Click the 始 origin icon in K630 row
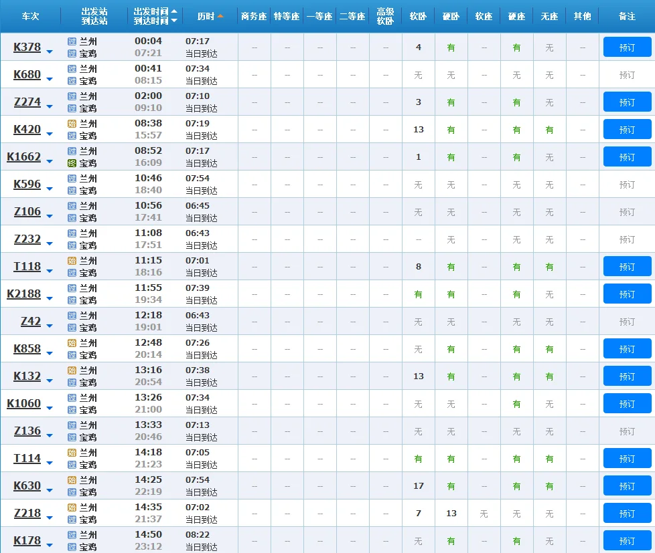Screen dimensions: 655x553 point(72,480)
